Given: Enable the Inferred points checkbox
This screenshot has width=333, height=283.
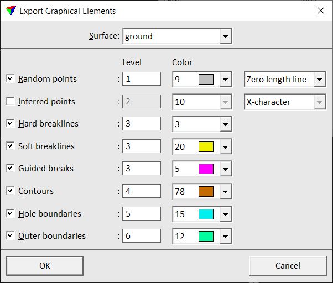Looking at the screenshot, I should tap(10, 101).
